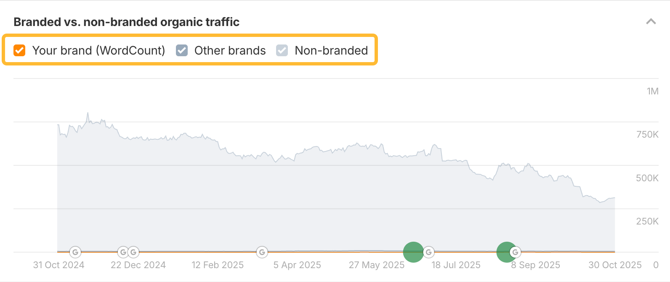
Task: Click the "Your brand (WordCount)" legend label
Action: pos(98,50)
